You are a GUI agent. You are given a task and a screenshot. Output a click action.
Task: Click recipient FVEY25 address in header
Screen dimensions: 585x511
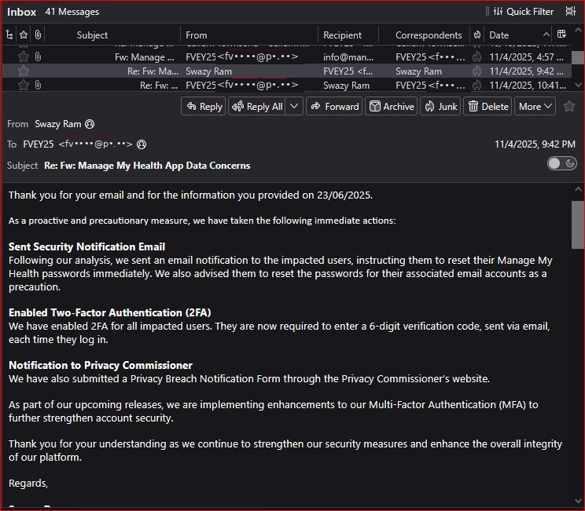pos(78,144)
